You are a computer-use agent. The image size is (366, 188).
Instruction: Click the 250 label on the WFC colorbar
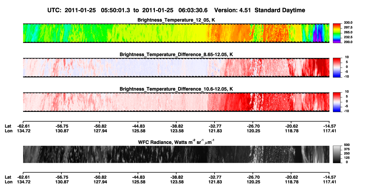pos(347,153)
